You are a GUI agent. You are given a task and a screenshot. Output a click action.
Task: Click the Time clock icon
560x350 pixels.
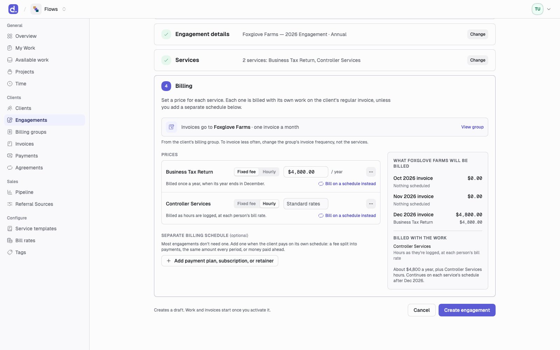click(10, 84)
